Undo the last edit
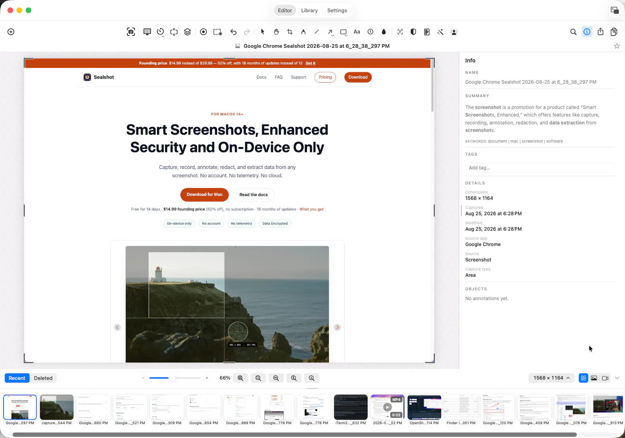Screen dimensions: 625x438 [x=233, y=32]
